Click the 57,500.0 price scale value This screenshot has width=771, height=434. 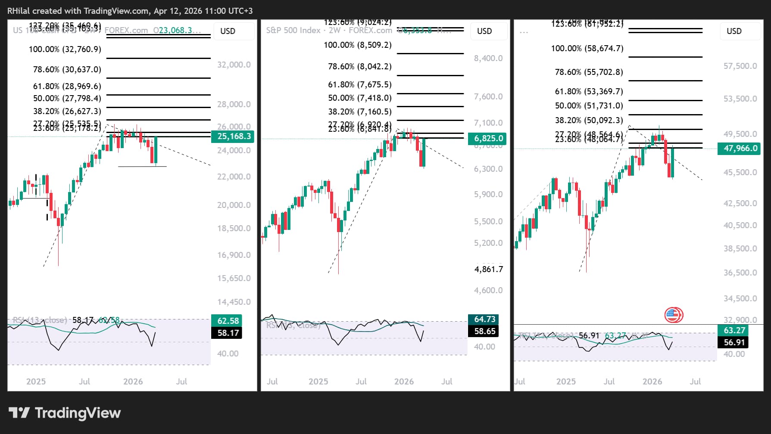coord(740,66)
